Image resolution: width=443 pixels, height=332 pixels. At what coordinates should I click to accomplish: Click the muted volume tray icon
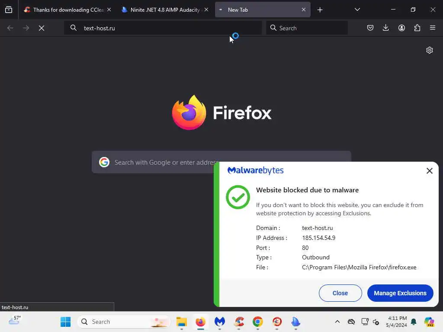point(376,322)
